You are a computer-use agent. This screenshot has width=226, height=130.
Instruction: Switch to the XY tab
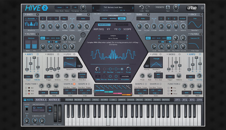point(108,29)
